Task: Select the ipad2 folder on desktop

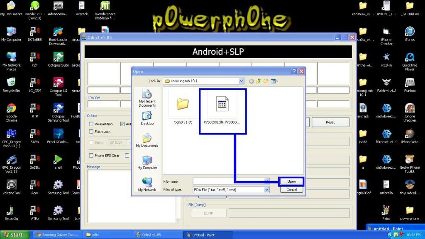Action: point(363,136)
